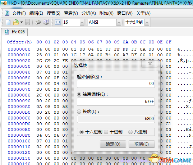Open the bytes-per-row 16 dropdown
Viewport: 193px width, 165px height.
tap(82, 22)
